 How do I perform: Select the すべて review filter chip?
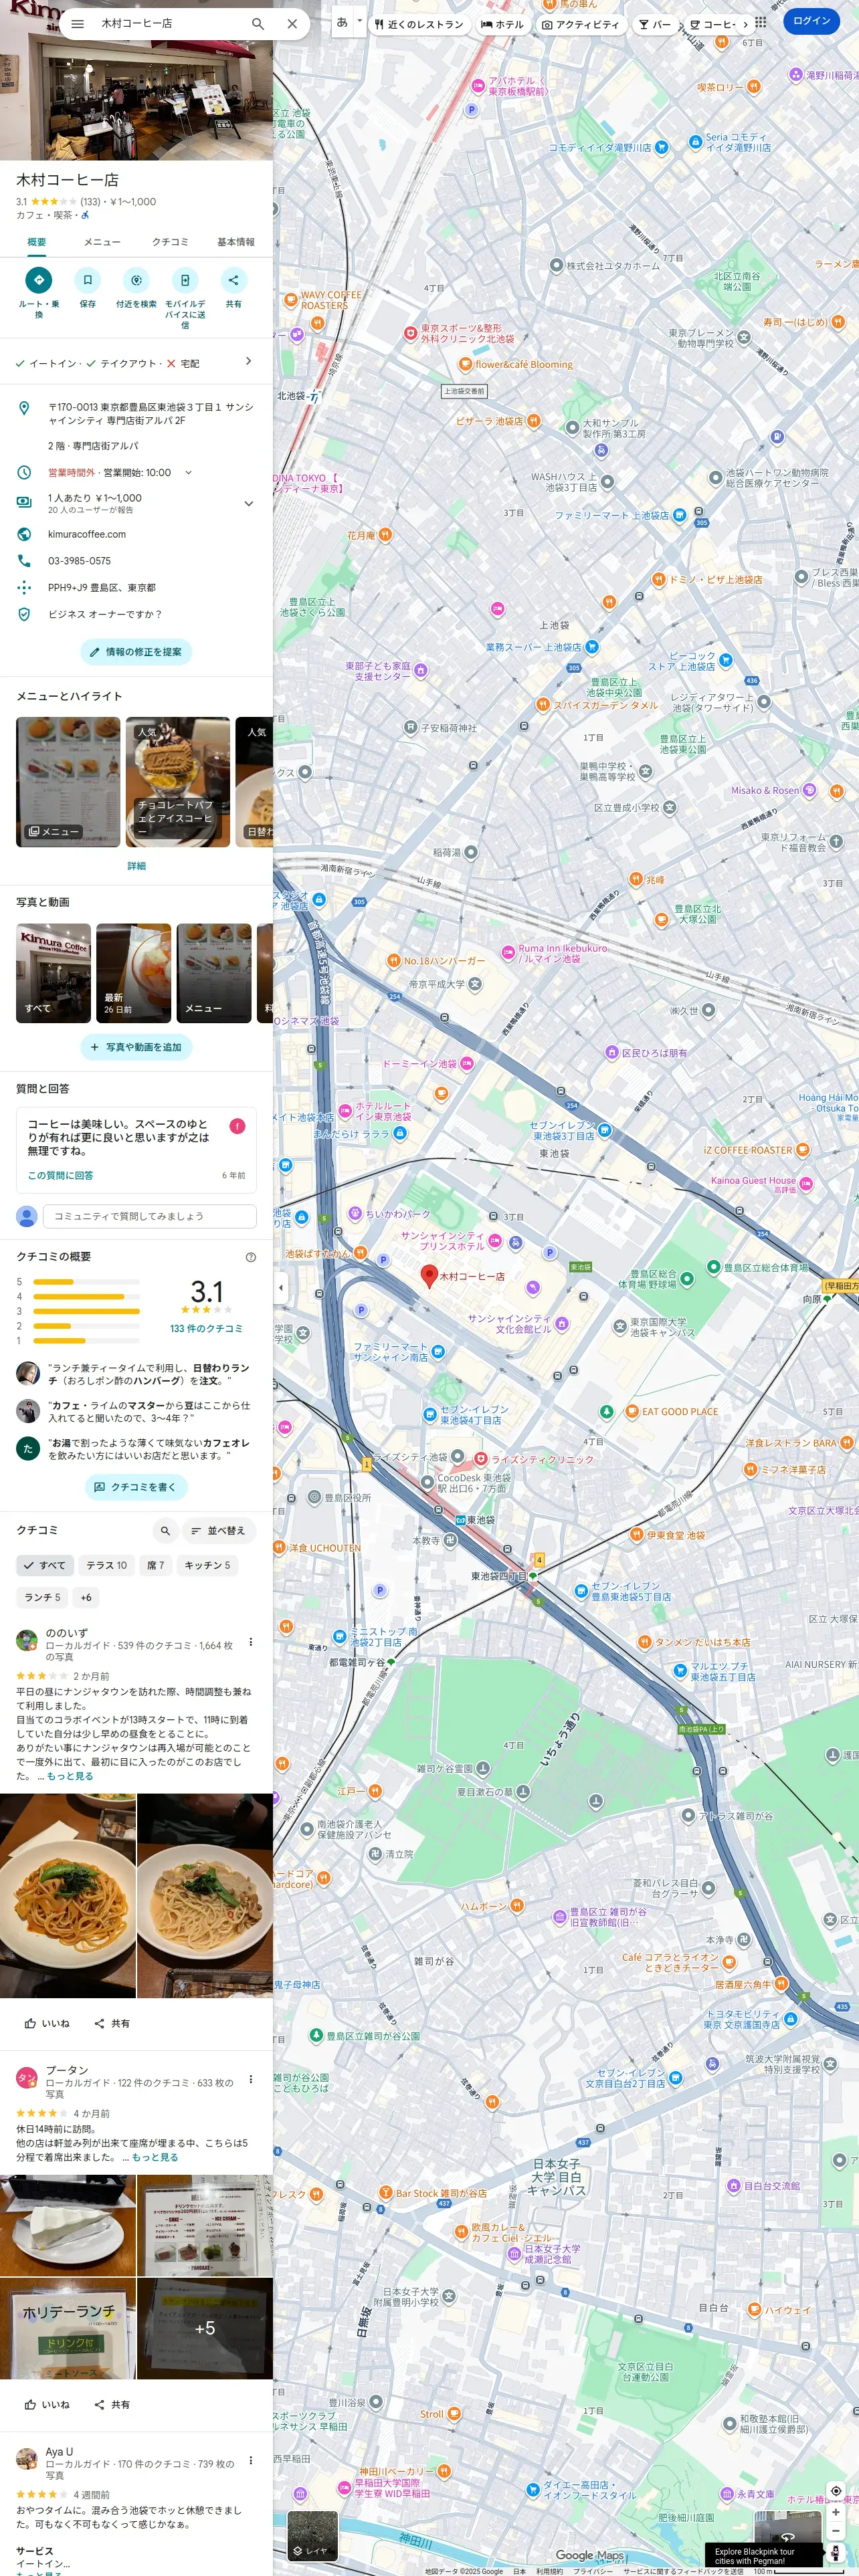tap(45, 1566)
